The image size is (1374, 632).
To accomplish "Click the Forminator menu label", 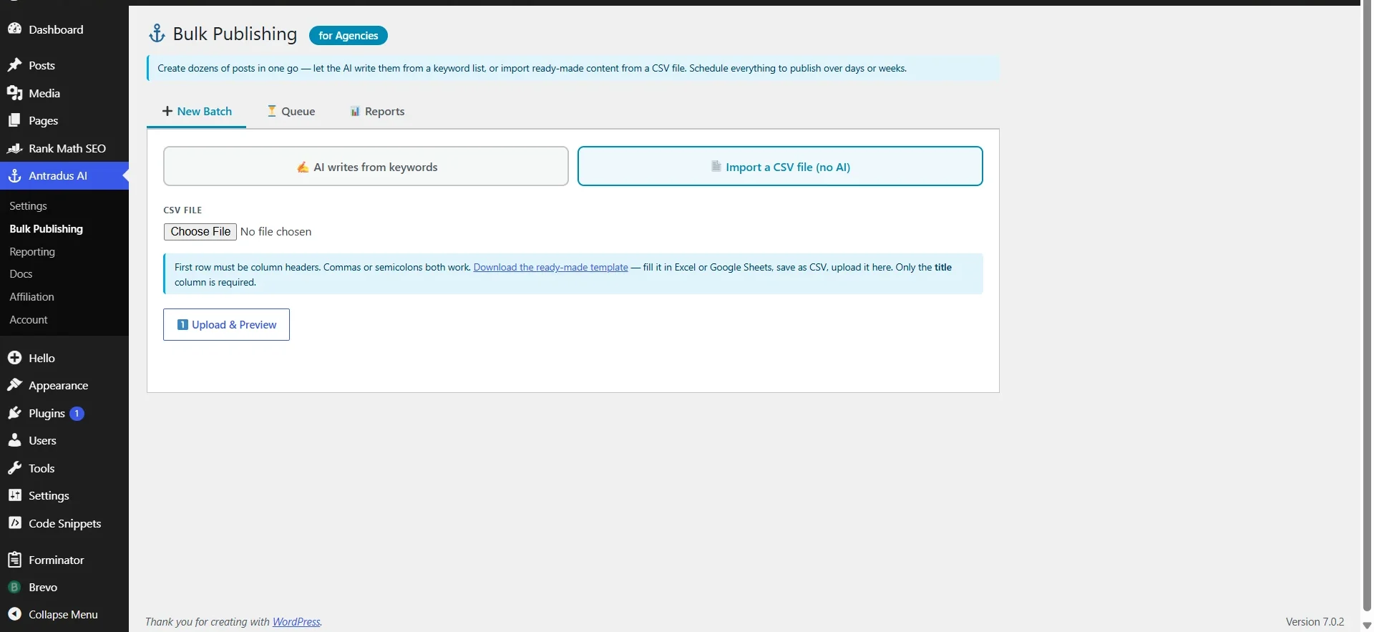I will (57, 560).
